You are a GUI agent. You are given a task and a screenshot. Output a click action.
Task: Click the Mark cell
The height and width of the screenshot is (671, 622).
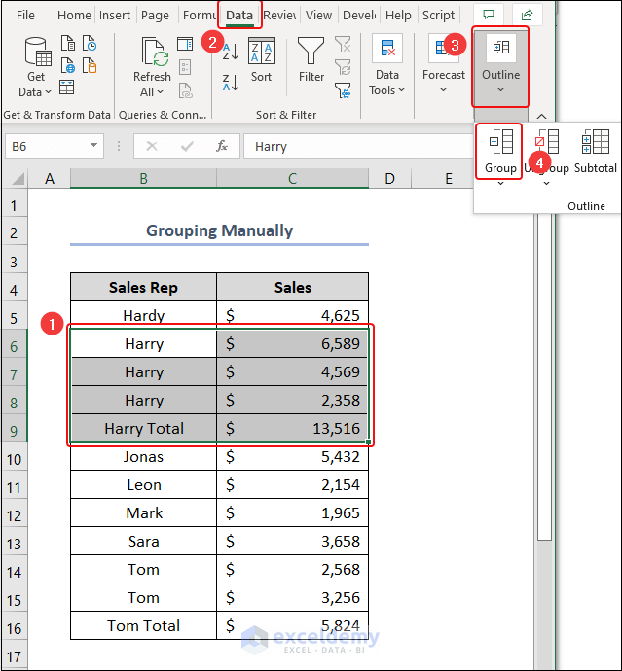pyautogui.click(x=143, y=513)
